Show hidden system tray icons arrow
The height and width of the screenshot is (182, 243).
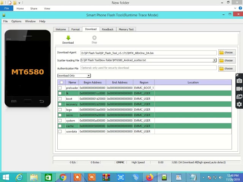click(204, 177)
